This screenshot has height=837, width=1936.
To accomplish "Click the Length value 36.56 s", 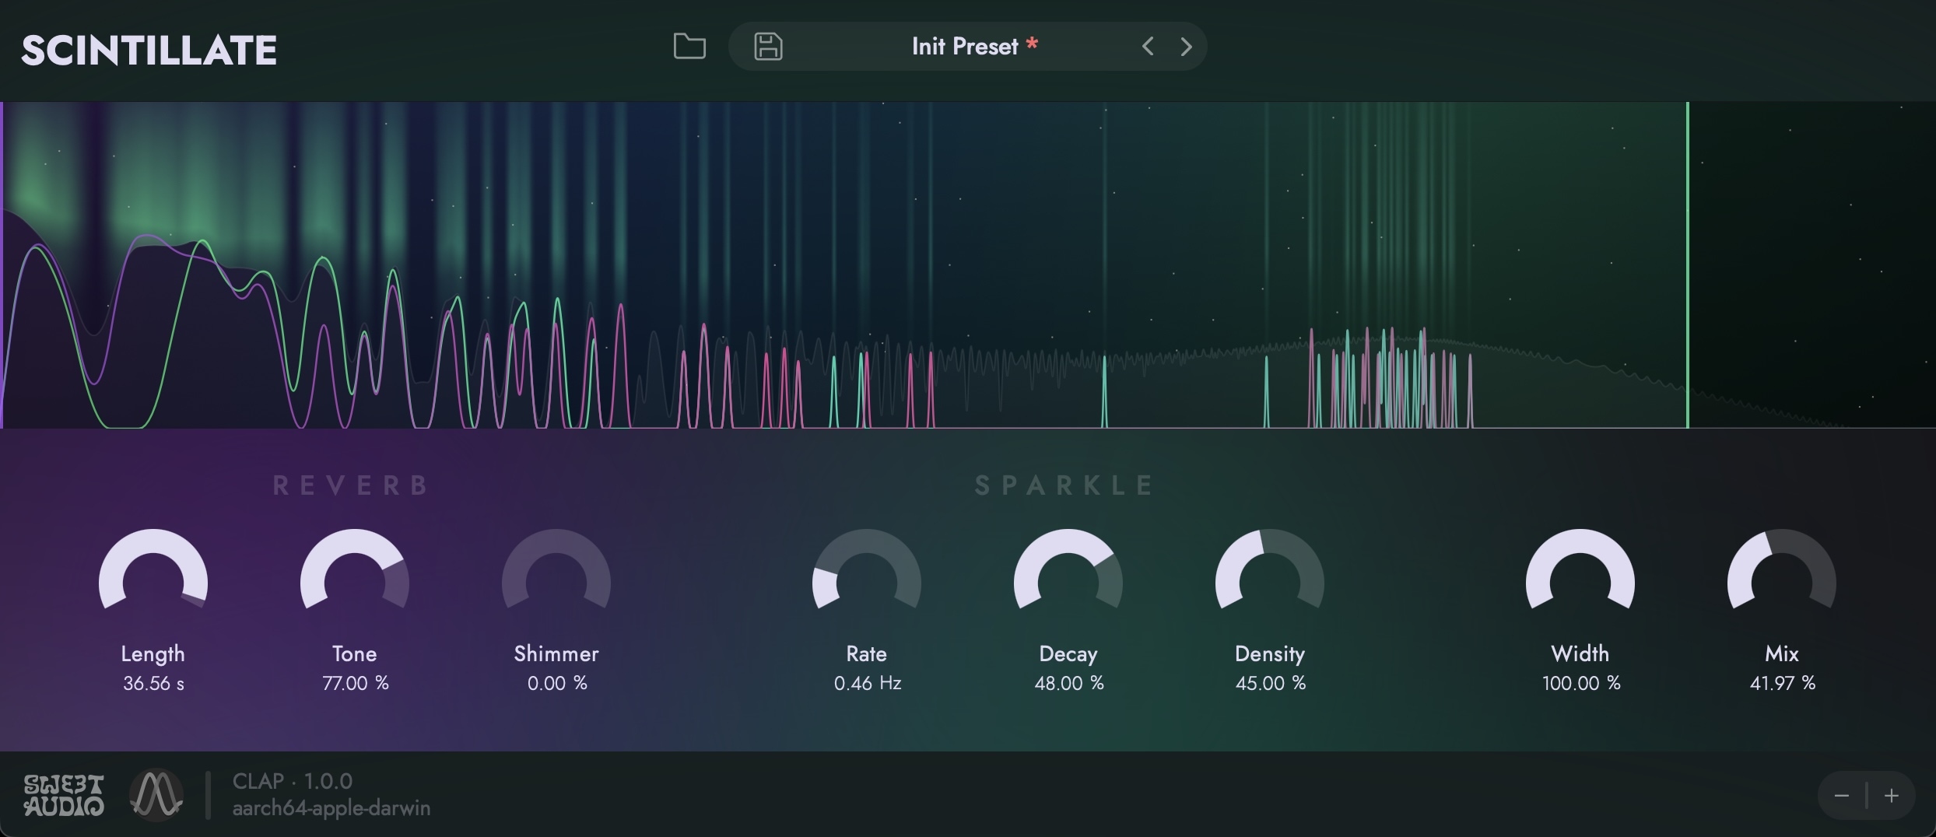I will [153, 683].
